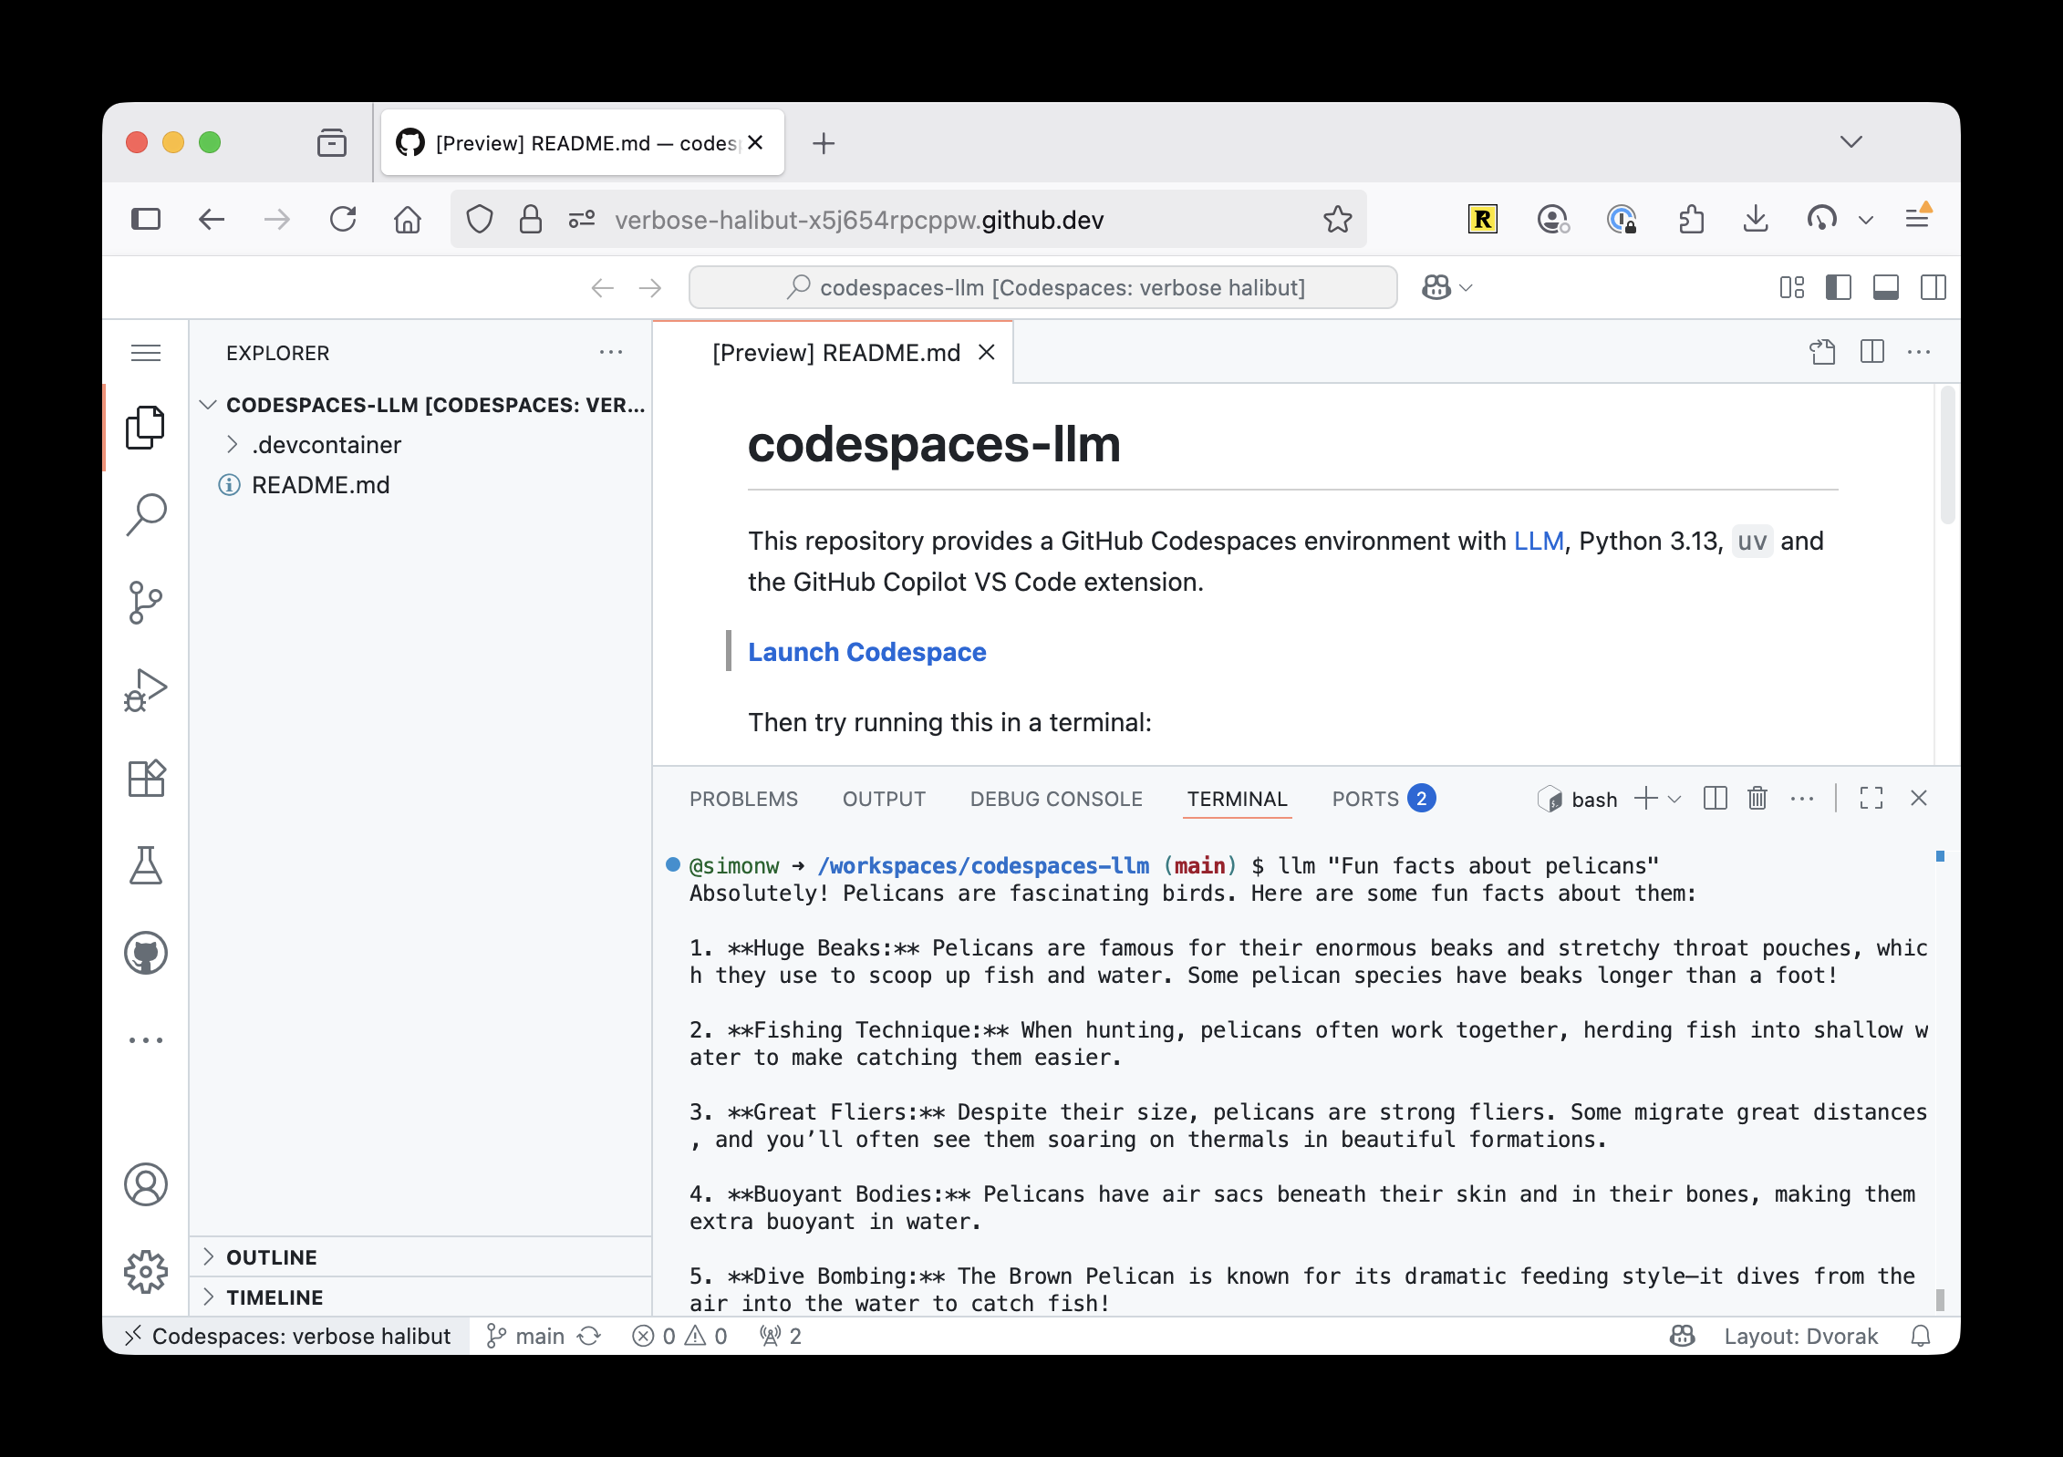Open the Copilot chat dropdown arrow

1467,288
